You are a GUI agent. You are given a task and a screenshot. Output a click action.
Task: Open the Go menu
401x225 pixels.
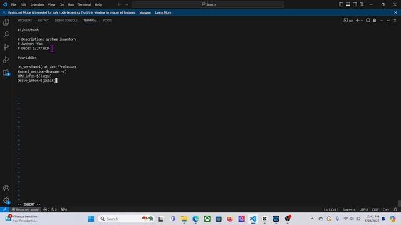(x=61, y=4)
